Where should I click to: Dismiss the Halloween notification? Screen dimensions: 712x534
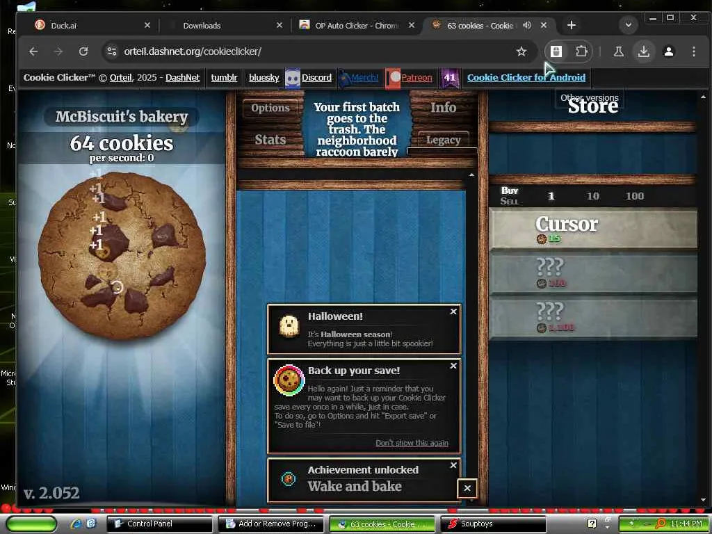click(453, 311)
